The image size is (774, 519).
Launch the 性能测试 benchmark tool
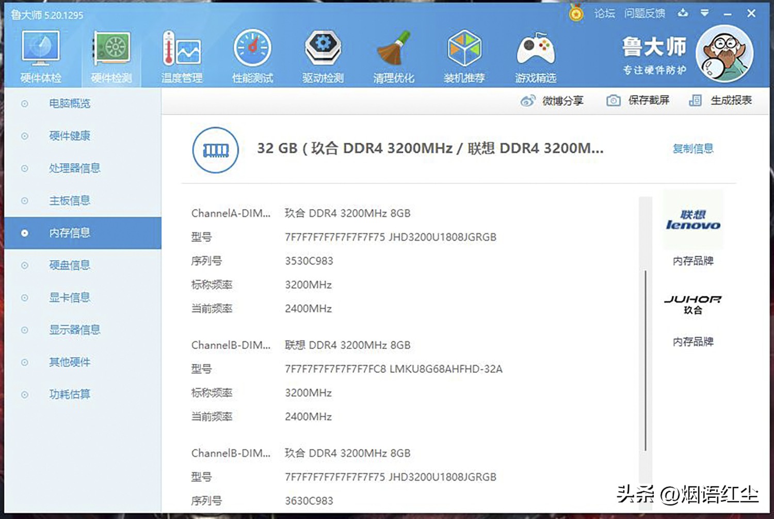(252, 54)
